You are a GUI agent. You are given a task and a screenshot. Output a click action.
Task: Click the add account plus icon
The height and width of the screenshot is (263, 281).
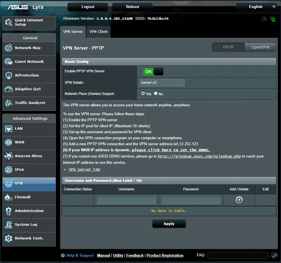point(239,200)
